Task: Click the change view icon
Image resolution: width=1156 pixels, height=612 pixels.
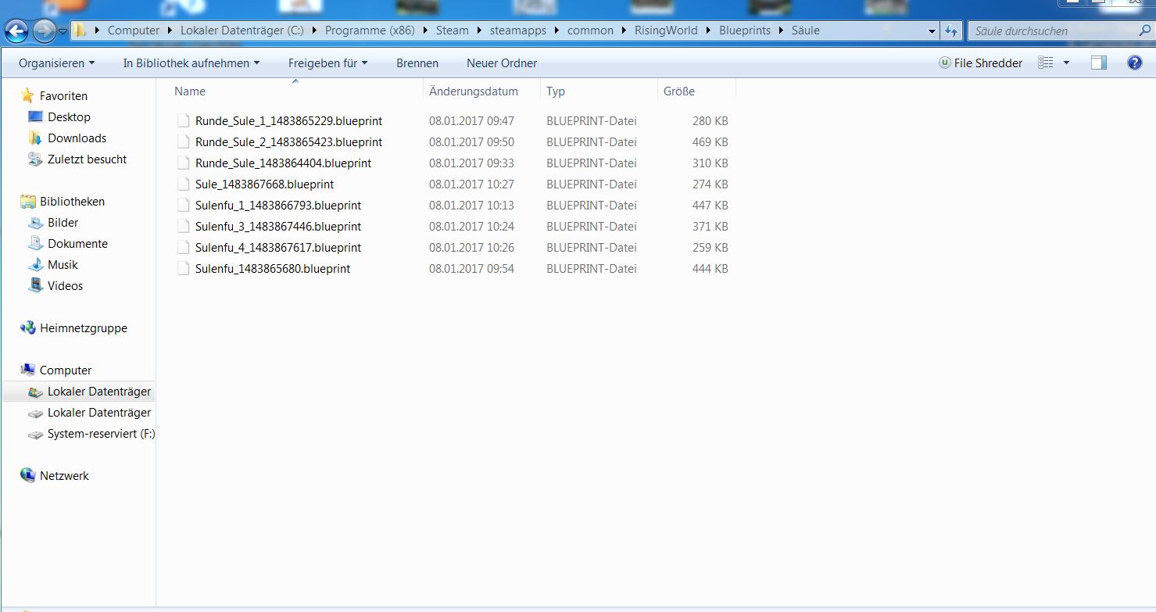Action: tap(1045, 63)
